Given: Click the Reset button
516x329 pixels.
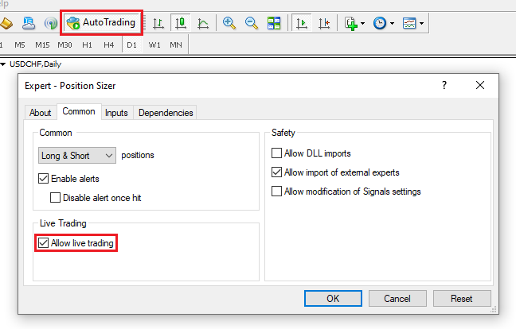Looking at the screenshot, I should [462, 299].
